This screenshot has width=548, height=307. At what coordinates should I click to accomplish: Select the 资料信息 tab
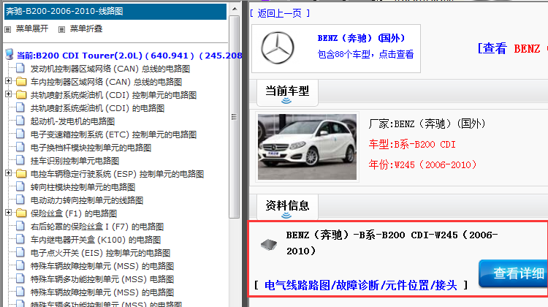[287, 207]
